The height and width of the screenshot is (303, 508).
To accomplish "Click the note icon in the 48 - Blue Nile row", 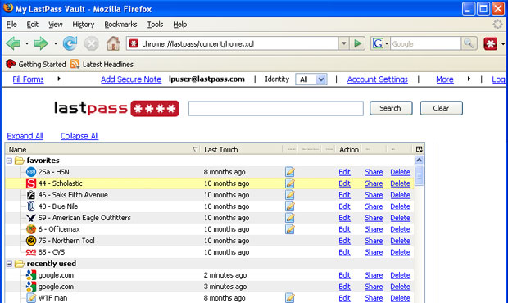I will pyautogui.click(x=290, y=206).
